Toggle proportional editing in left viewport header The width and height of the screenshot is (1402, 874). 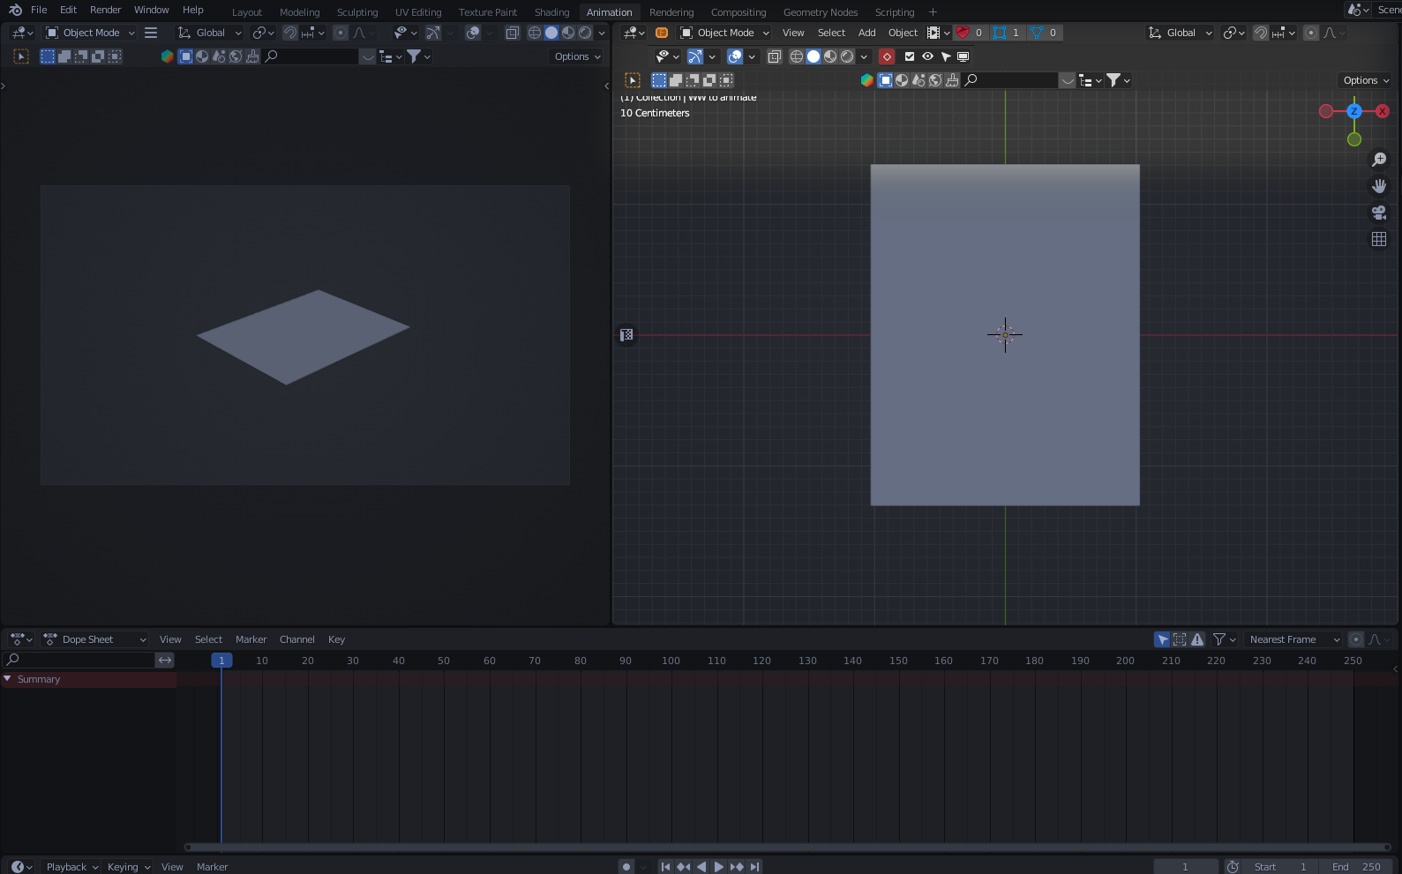[341, 33]
